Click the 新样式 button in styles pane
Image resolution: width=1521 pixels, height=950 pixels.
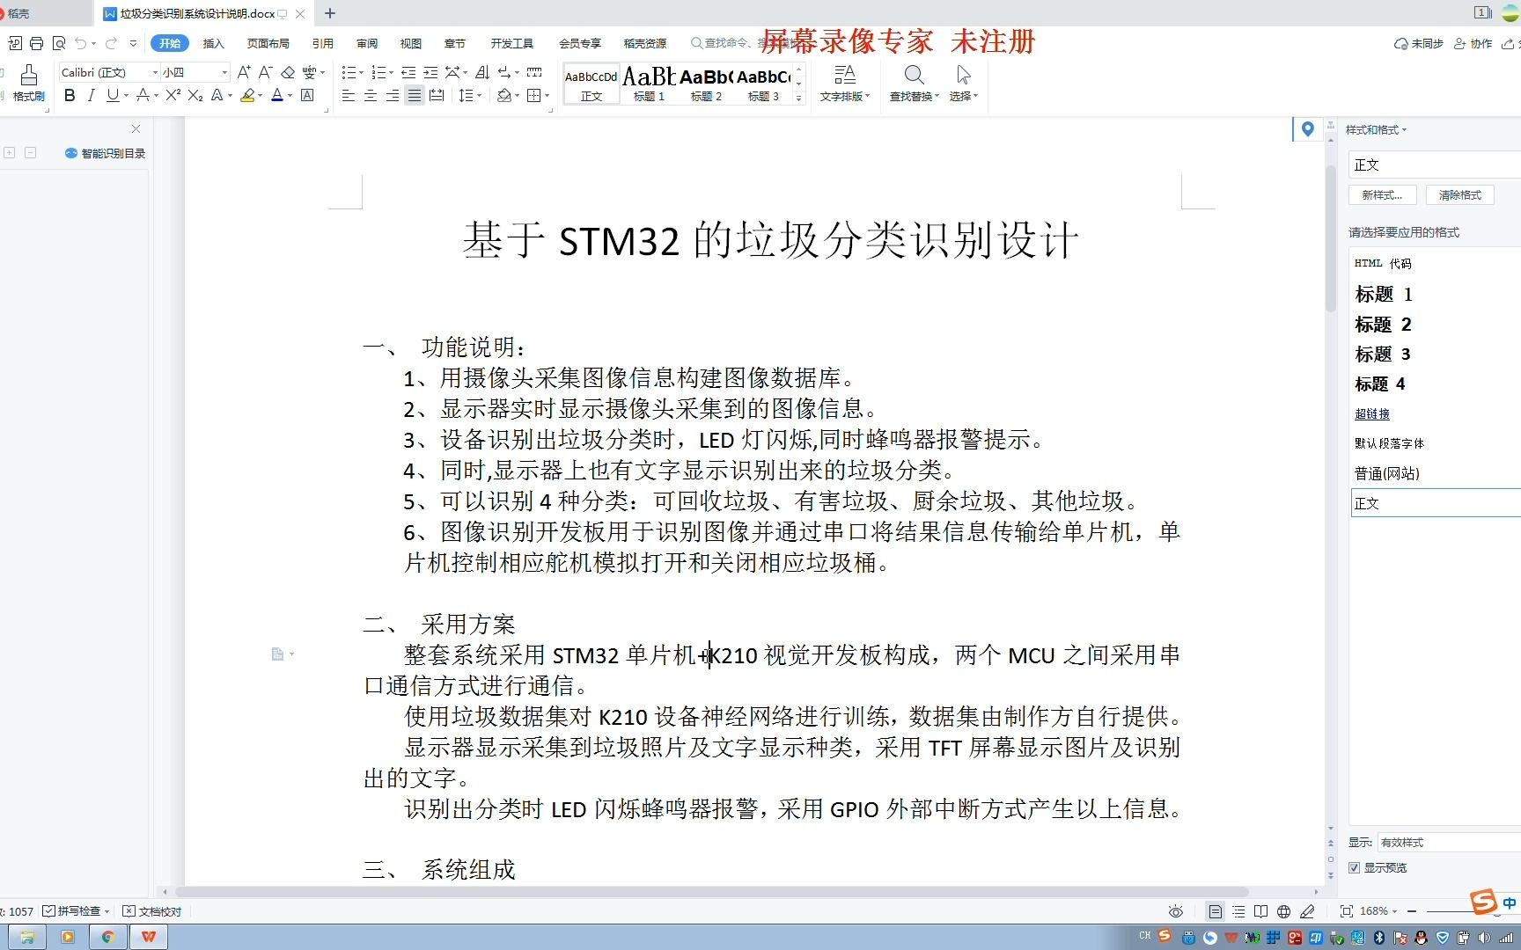1382,195
